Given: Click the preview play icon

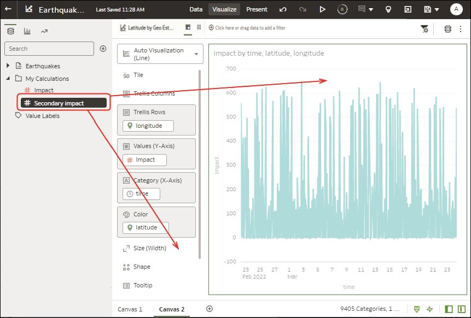Looking at the screenshot, I should [x=322, y=10].
